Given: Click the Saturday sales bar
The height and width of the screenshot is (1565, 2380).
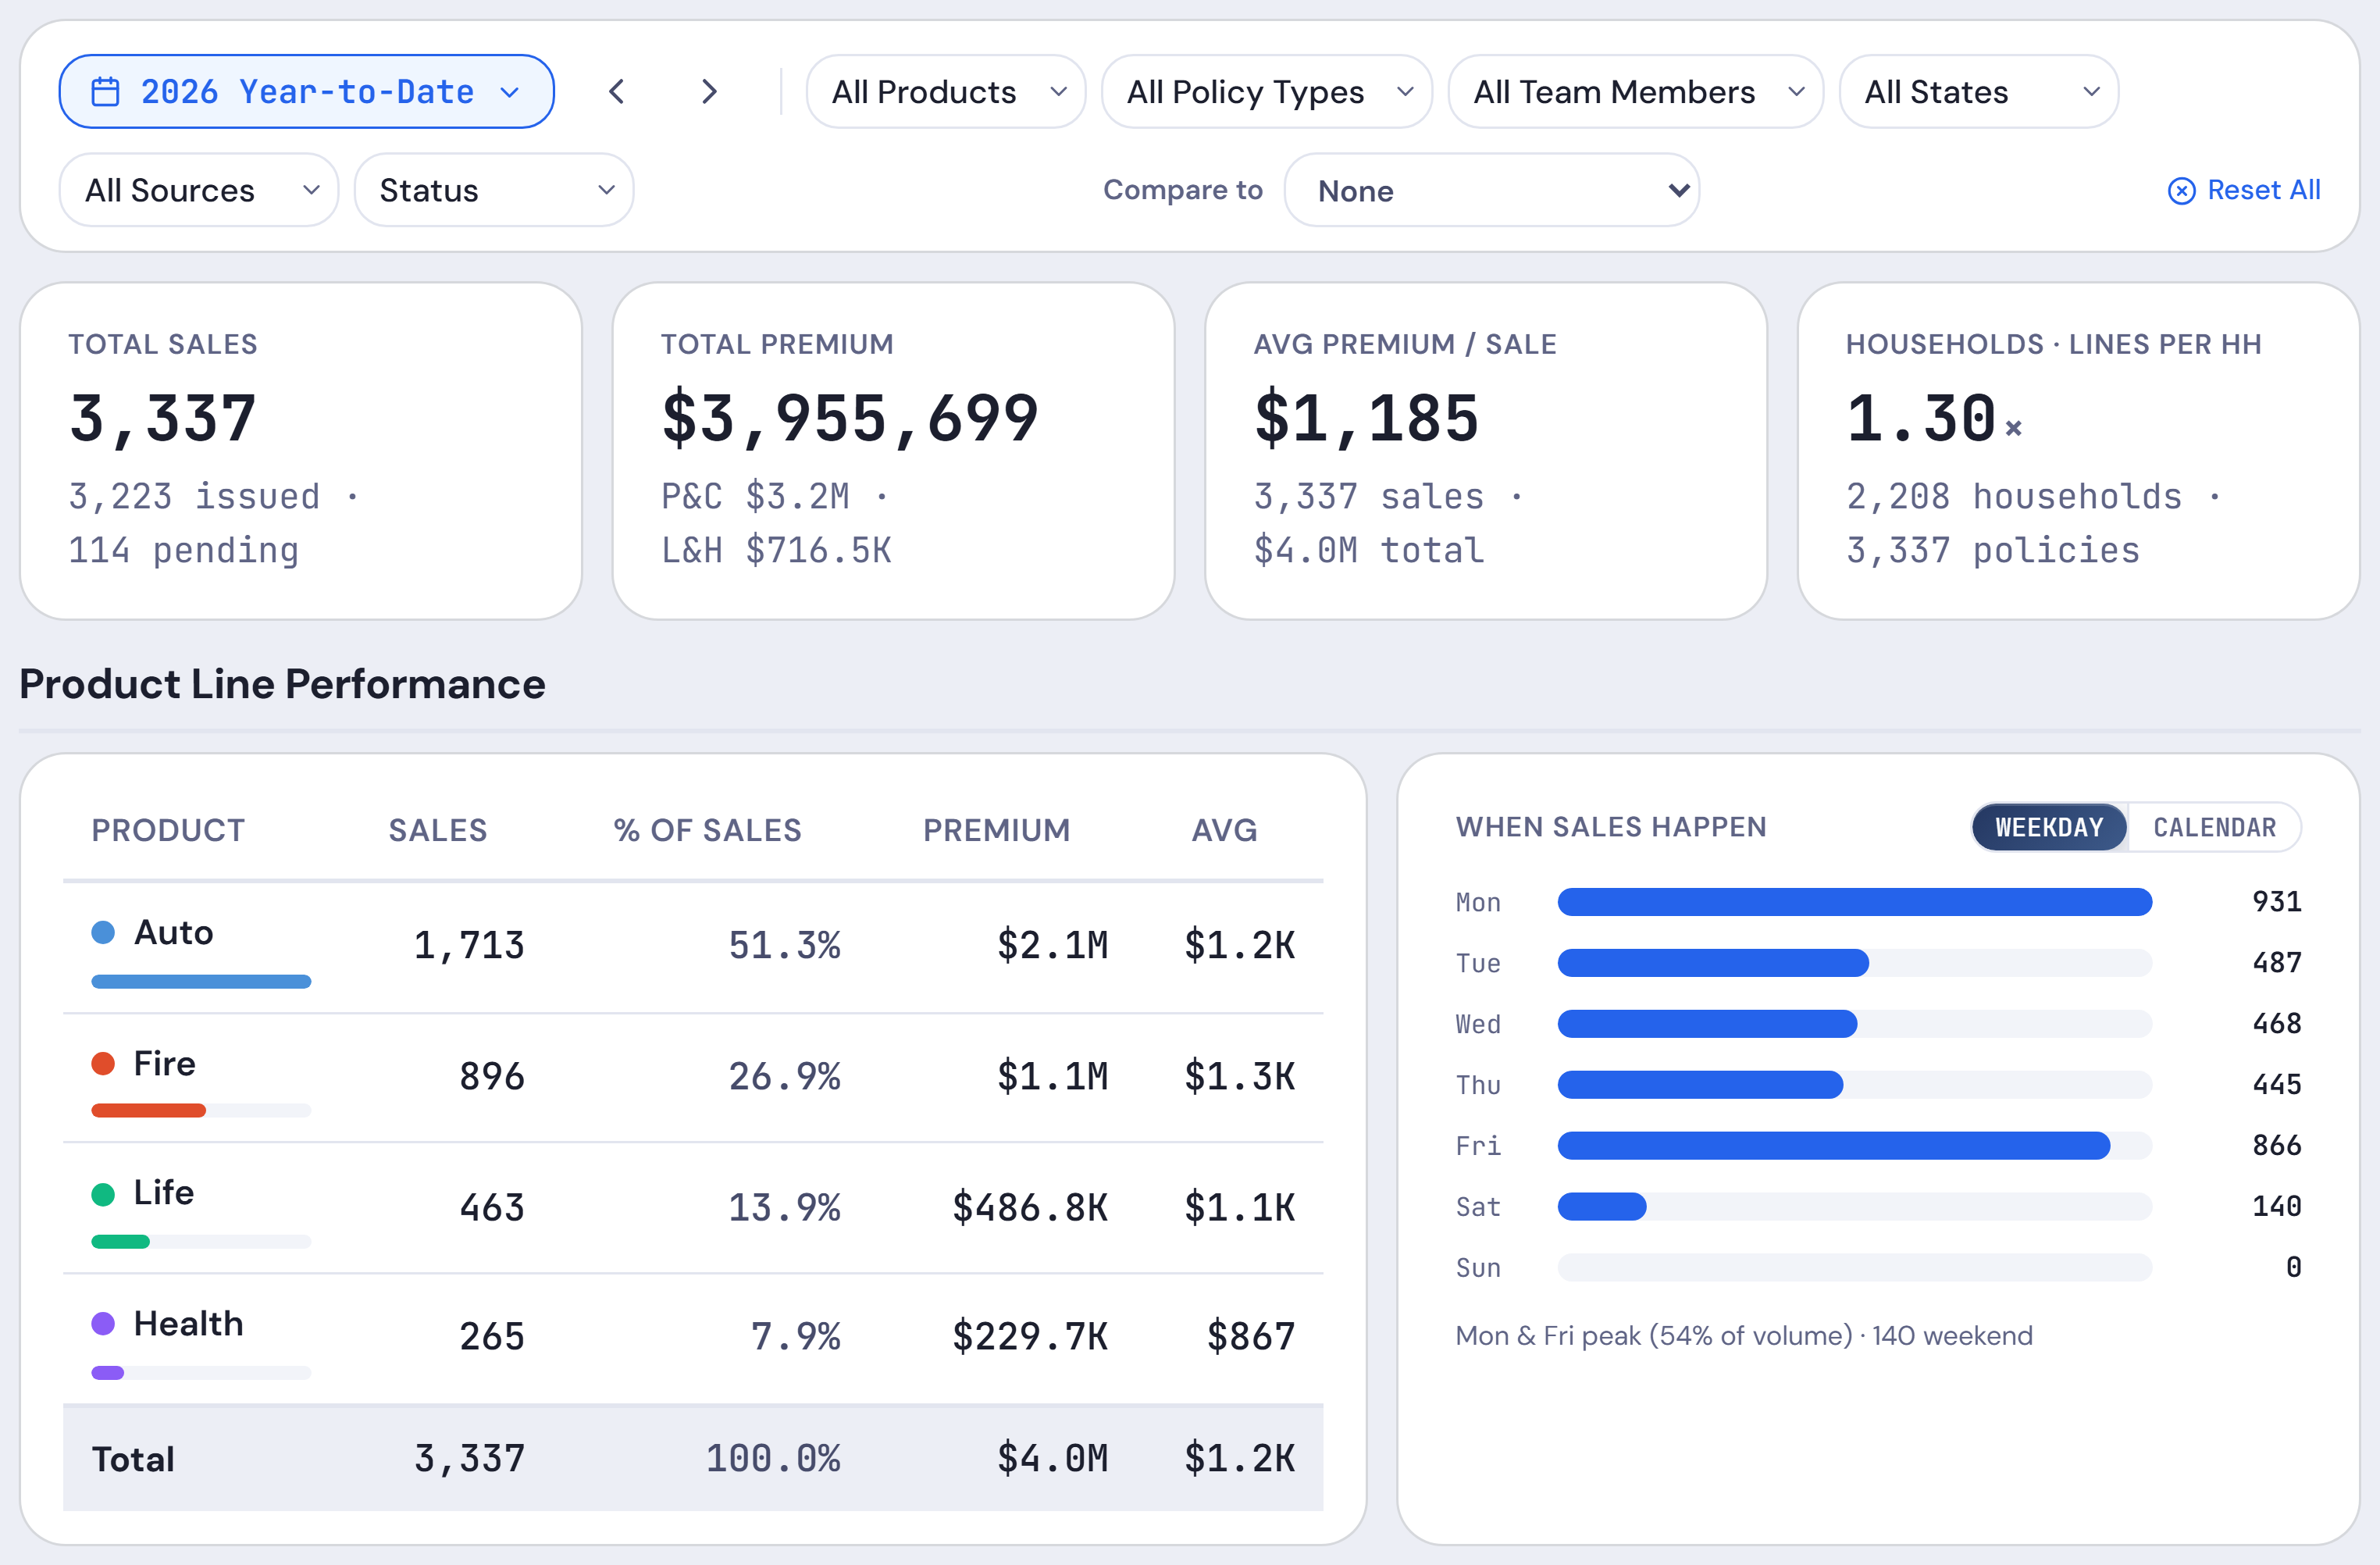Looking at the screenshot, I should 1855,1207.
